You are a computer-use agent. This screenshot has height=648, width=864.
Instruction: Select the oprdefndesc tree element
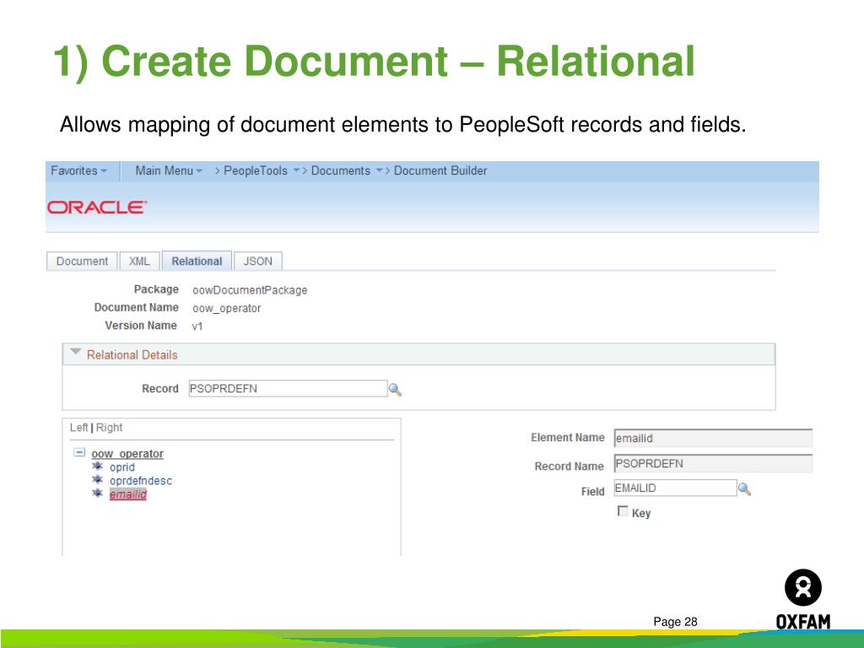(141, 480)
